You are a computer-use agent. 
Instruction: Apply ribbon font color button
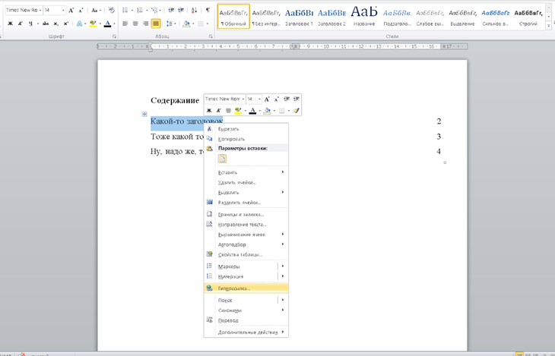click(108, 24)
